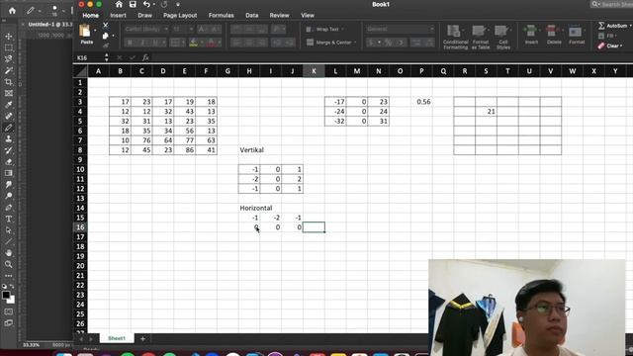Click the Fill Color bucket in Excel
Viewport: 633px width, 356px height.
pyautogui.click(x=194, y=43)
